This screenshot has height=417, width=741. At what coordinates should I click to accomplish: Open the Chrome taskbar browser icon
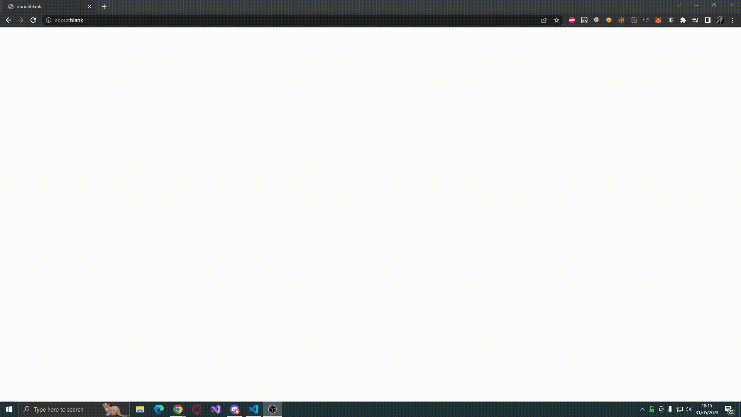(178, 409)
